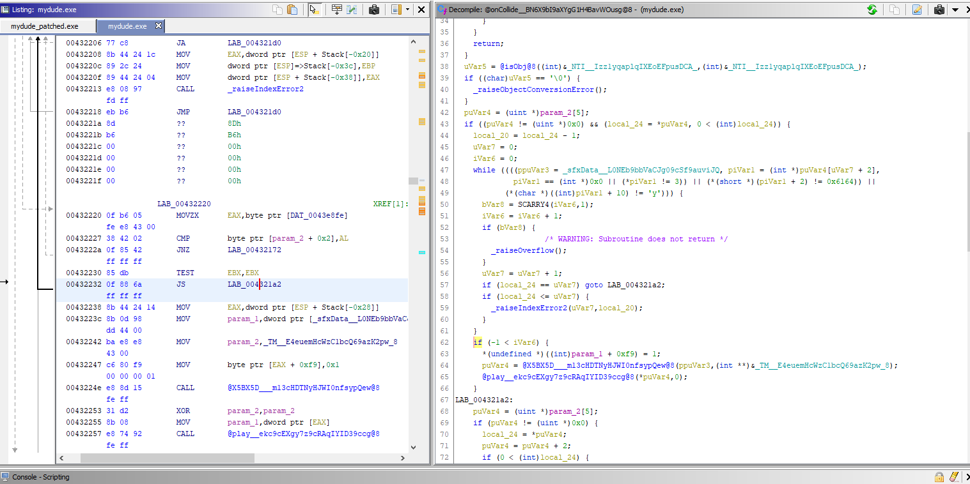Open the browser field formatter icon

(x=336, y=10)
